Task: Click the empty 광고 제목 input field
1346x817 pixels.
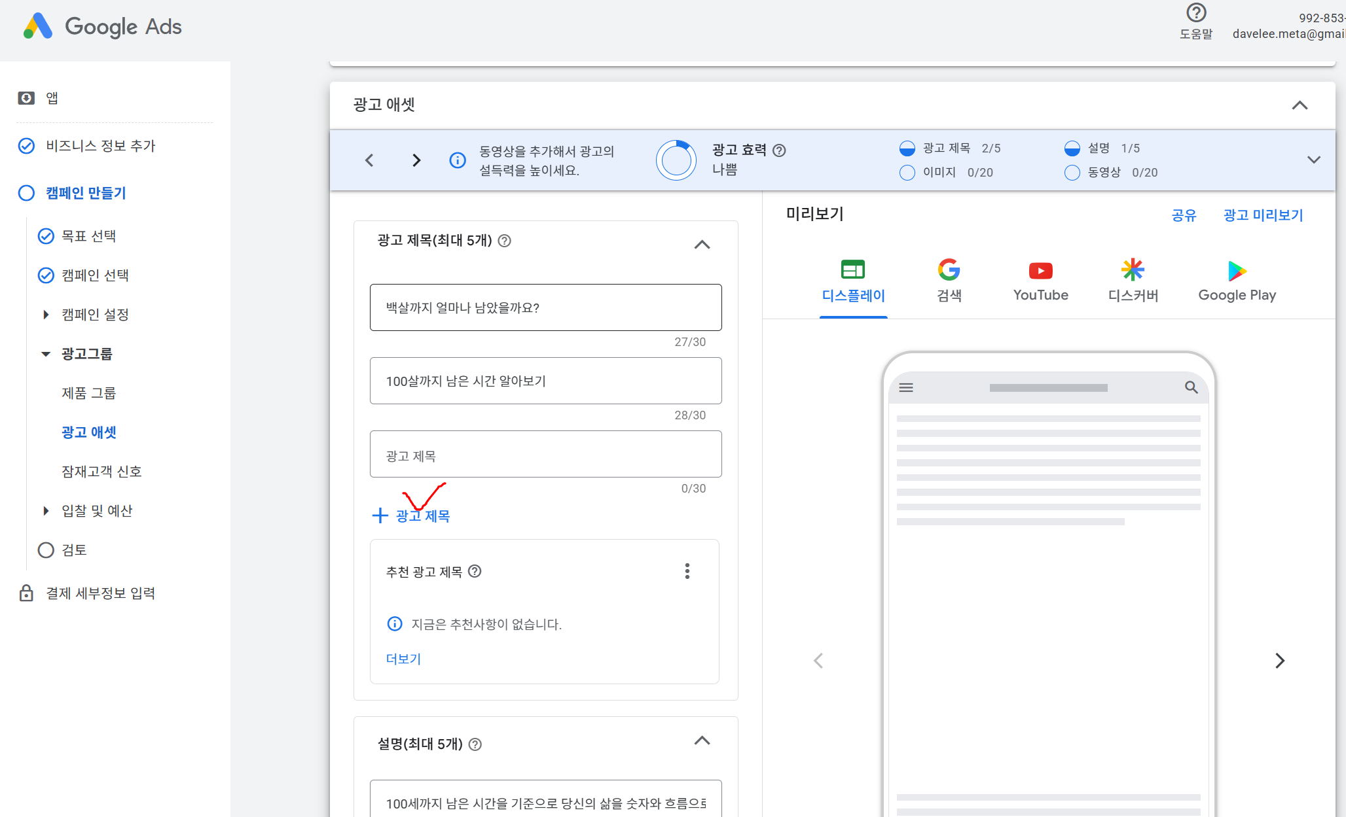Action: point(545,455)
